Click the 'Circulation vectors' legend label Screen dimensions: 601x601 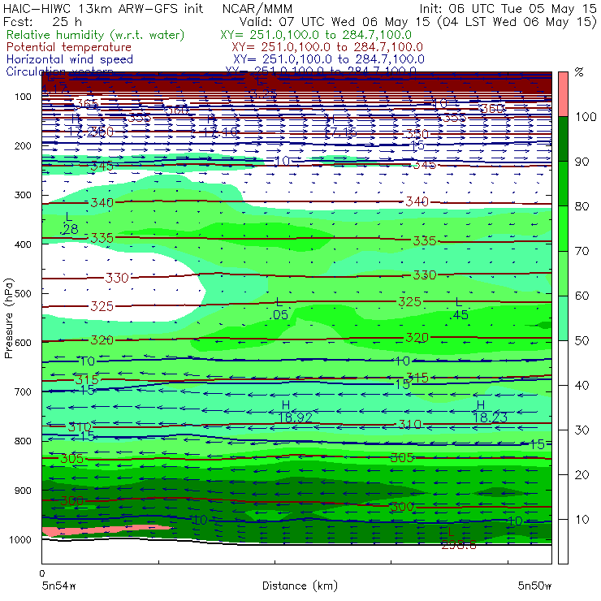coord(59,71)
